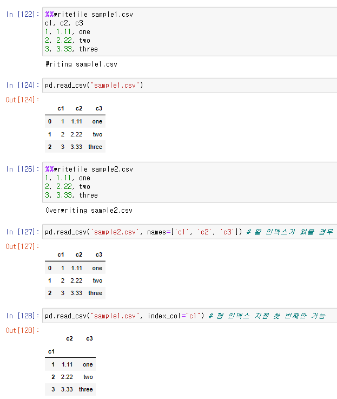
Task: Select the Out[127] prompt label
Action: pos(22,246)
